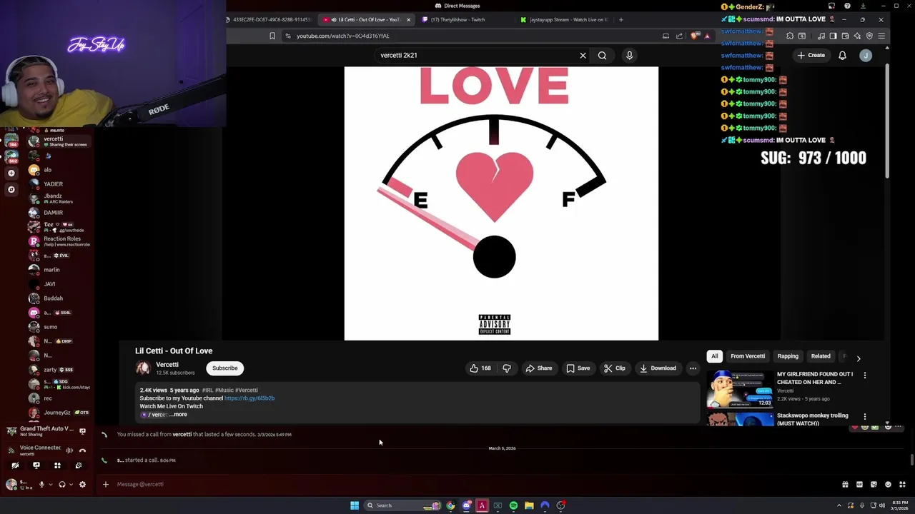Open the Brave VPN shield icon
915x514 pixels.
click(869, 36)
